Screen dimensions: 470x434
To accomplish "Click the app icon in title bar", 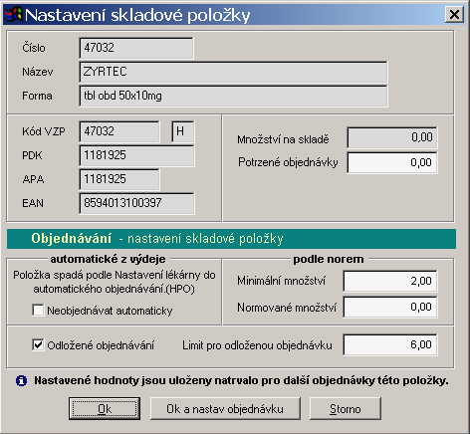I will pyautogui.click(x=14, y=15).
